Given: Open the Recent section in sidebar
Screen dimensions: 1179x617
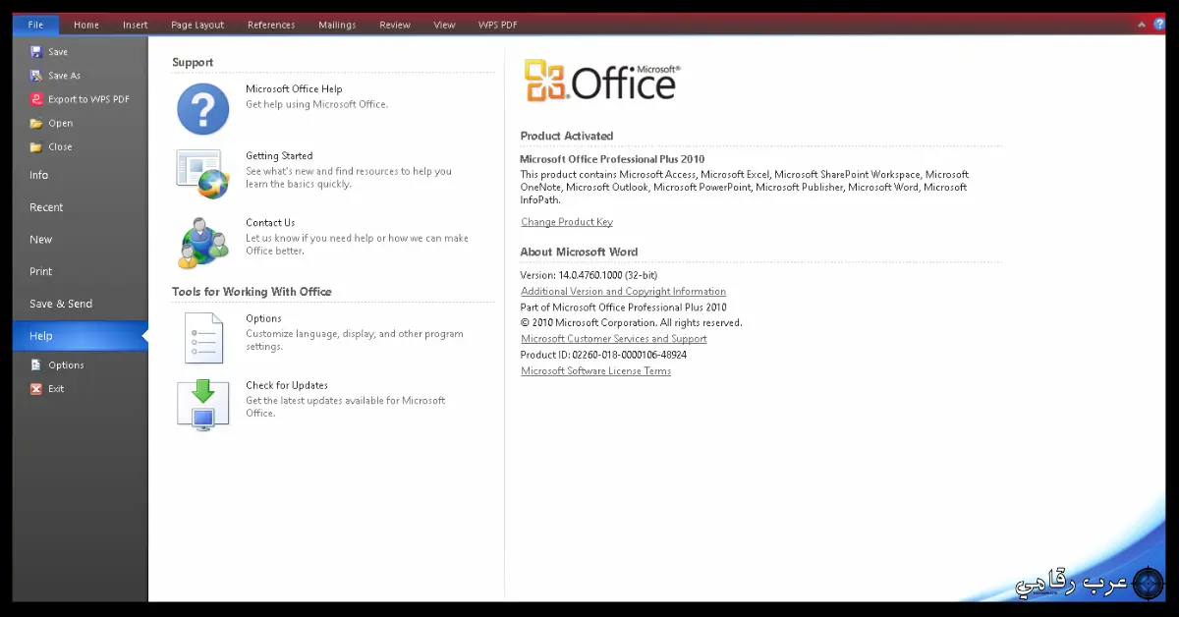Looking at the screenshot, I should click(x=46, y=207).
